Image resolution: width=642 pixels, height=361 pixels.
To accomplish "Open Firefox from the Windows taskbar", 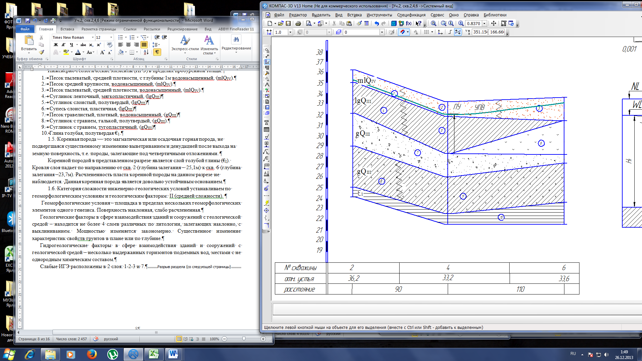I will 92,354.
